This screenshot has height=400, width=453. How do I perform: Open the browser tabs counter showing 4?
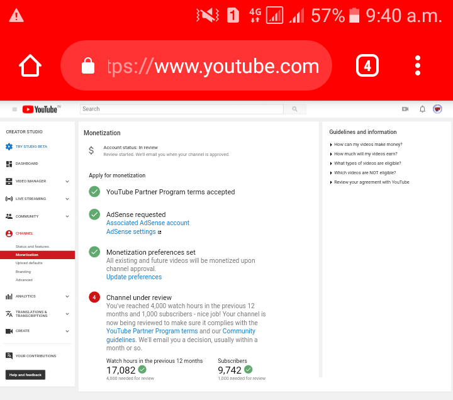[x=367, y=65]
